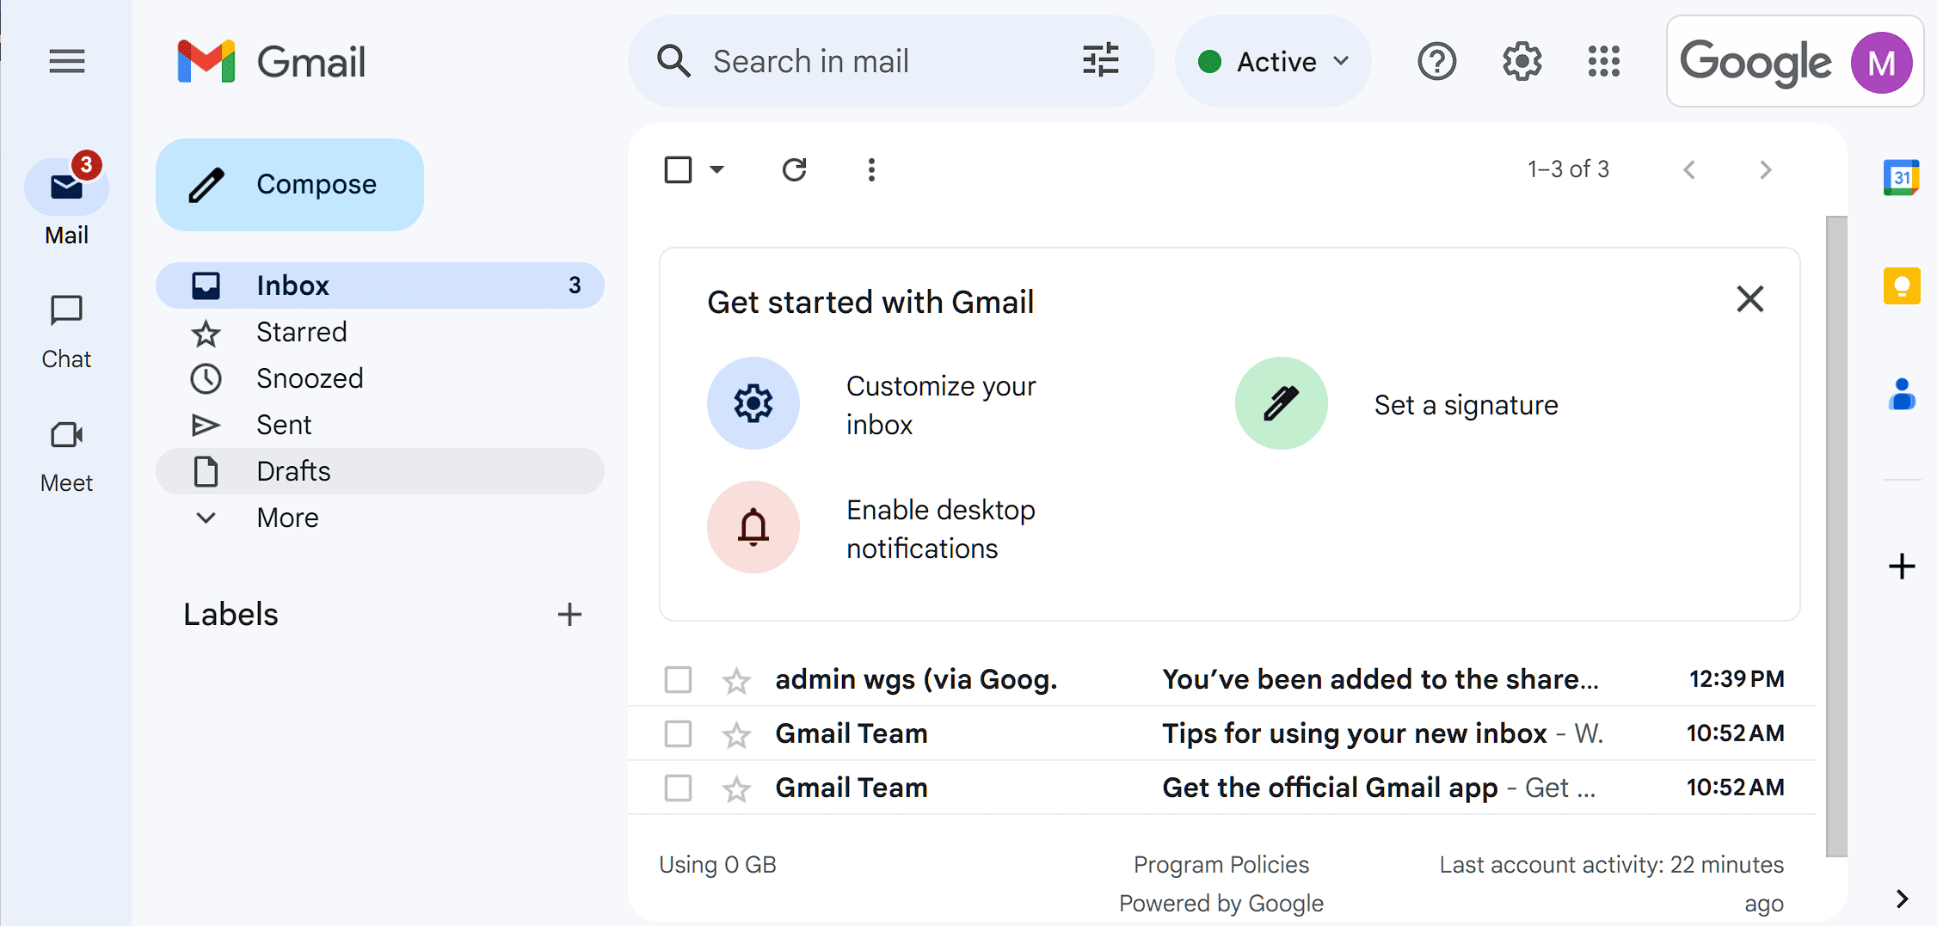Click the Support help icon
The width and height of the screenshot is (1937, 926).
[x=1436, y=61]
